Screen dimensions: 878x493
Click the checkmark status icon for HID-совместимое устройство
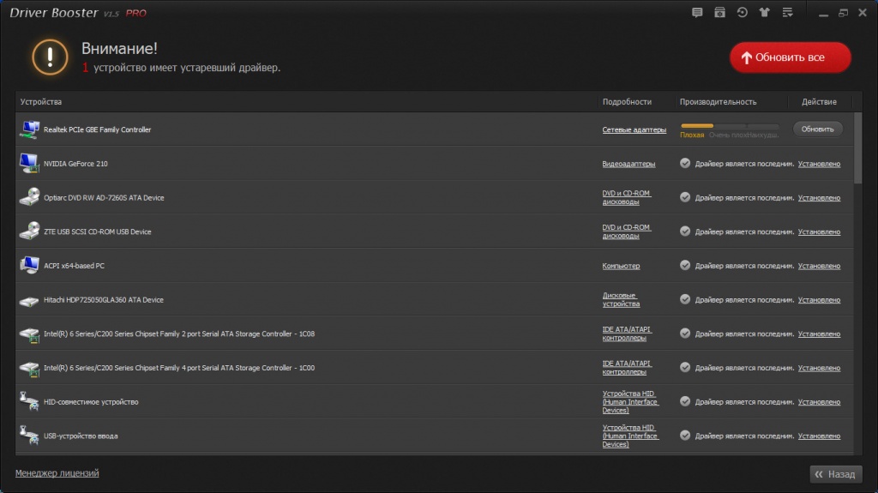click(685, 401)
